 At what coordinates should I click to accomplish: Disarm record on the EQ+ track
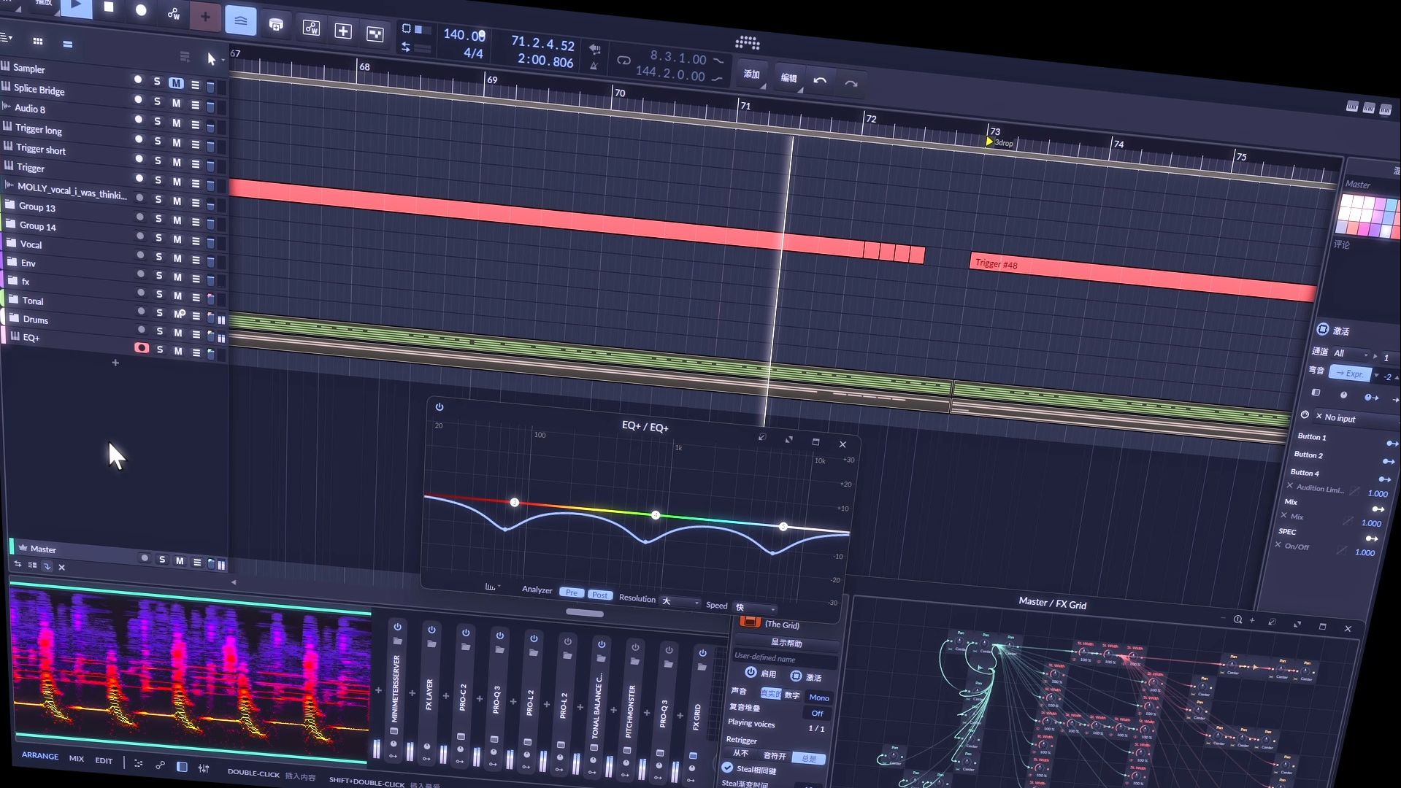click(142, 348)
